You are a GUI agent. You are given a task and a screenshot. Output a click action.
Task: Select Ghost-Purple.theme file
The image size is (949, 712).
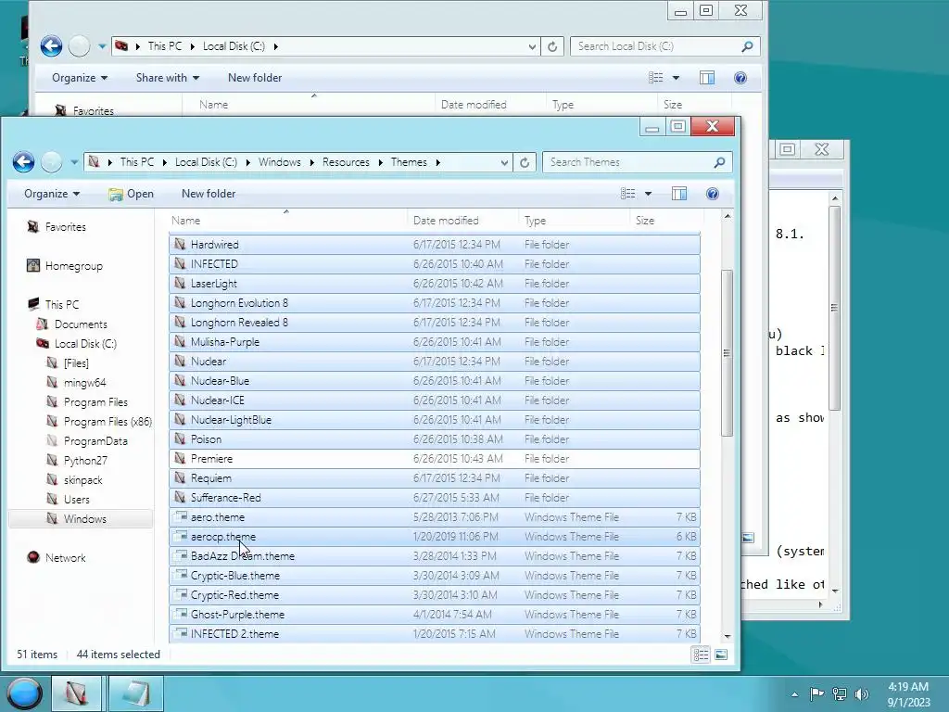[x=435, y=614]
